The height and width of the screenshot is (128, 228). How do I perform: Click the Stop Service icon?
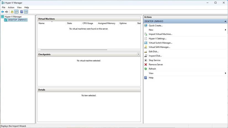coord(146,60)
